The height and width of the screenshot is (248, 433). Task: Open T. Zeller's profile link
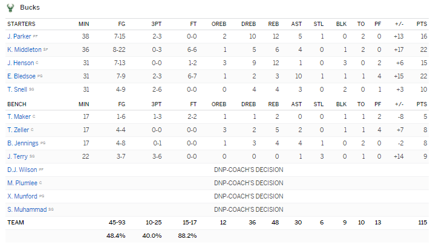tap(18, 130)
